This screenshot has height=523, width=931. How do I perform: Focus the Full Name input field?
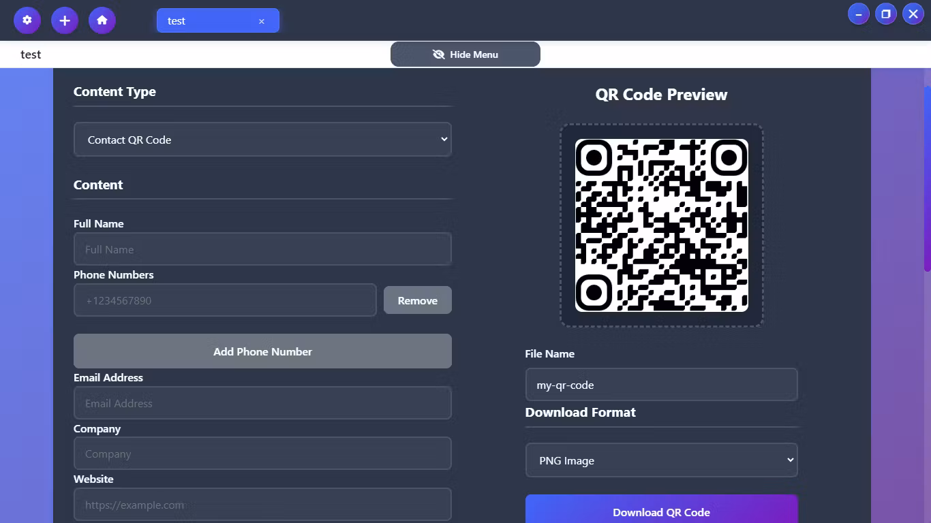tap(262, 249)
